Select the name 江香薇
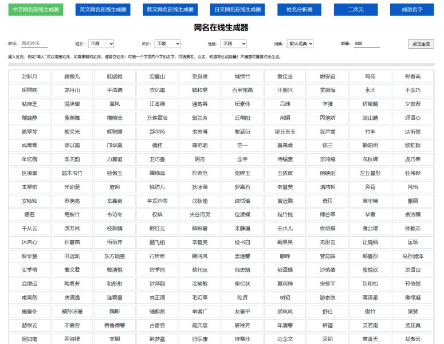This screenshot has height=344, width=444. click(157, 104)
